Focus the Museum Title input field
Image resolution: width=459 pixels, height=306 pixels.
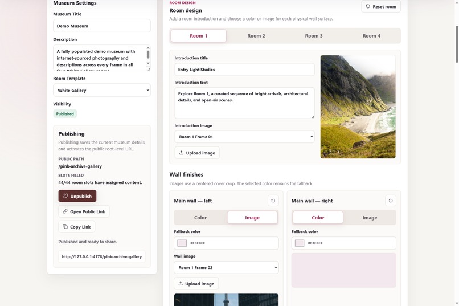coord(102,26)
